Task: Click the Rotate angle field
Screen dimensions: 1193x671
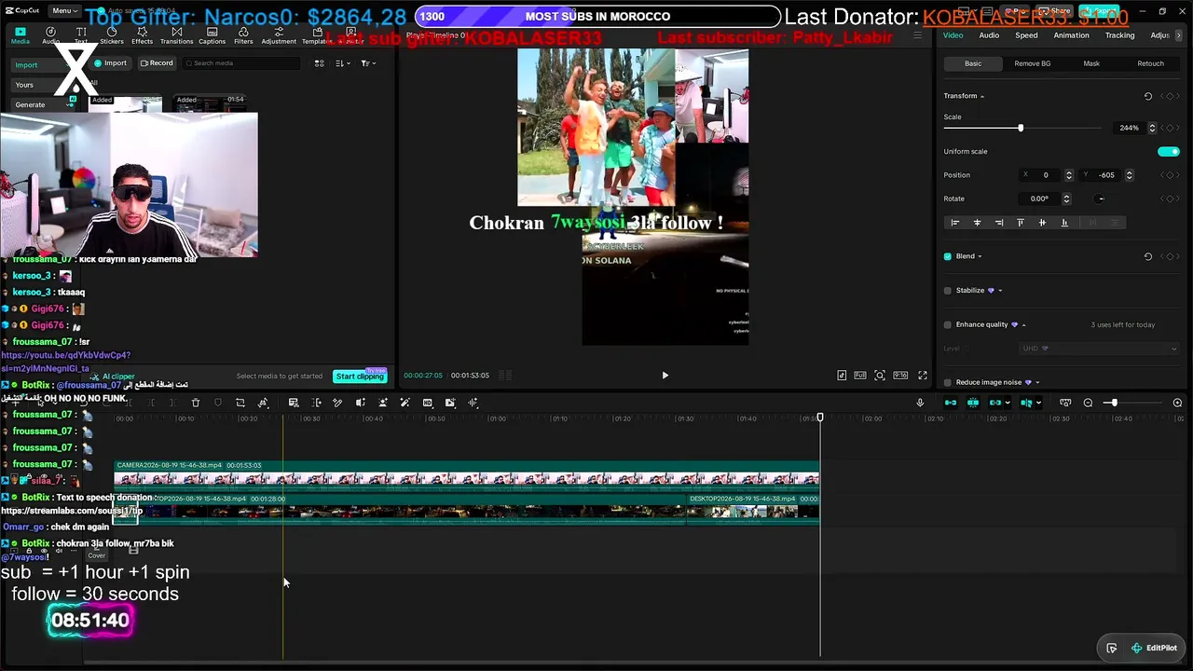Action: point(1039,199)
